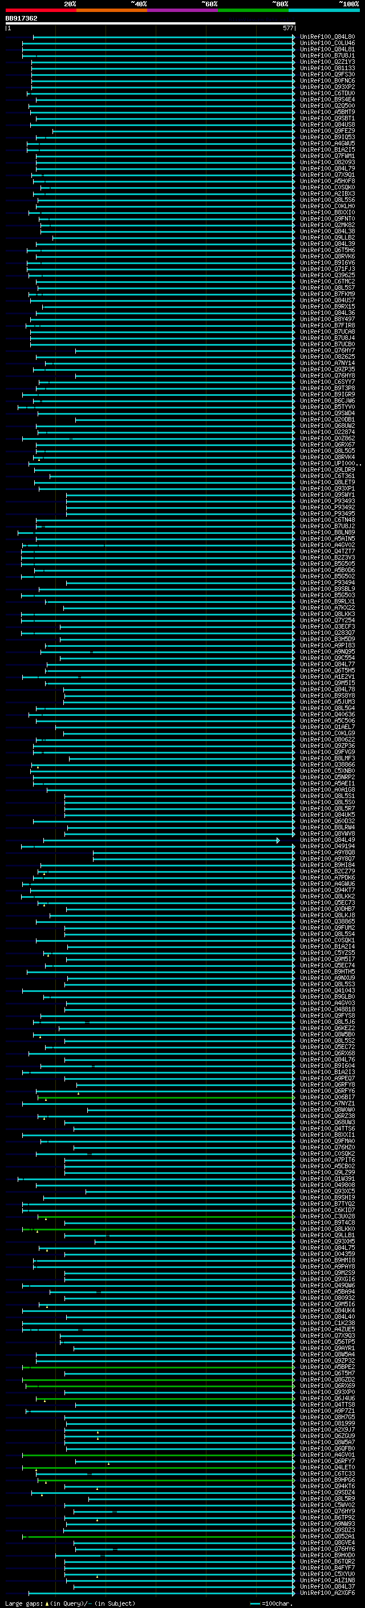Select label UniRef100_Q9LLB2
Image resolution: width=365 pixels, height=1608 pixels.
(327, 237)
